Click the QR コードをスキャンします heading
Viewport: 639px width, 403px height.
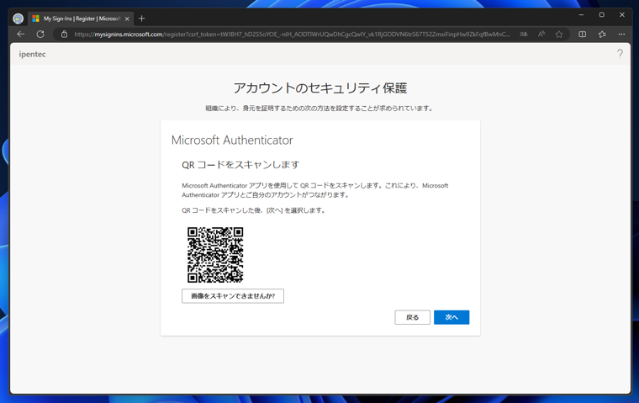240,165
